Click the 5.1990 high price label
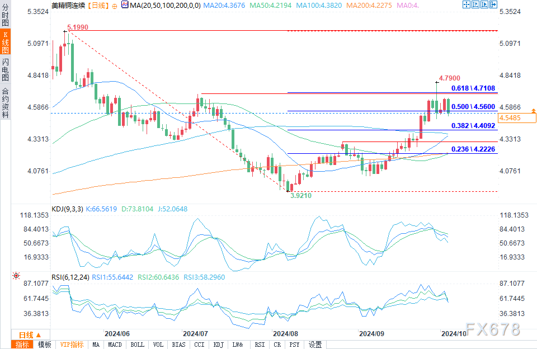537x349 pixels. pyautogui.click(x=78, y=27)
